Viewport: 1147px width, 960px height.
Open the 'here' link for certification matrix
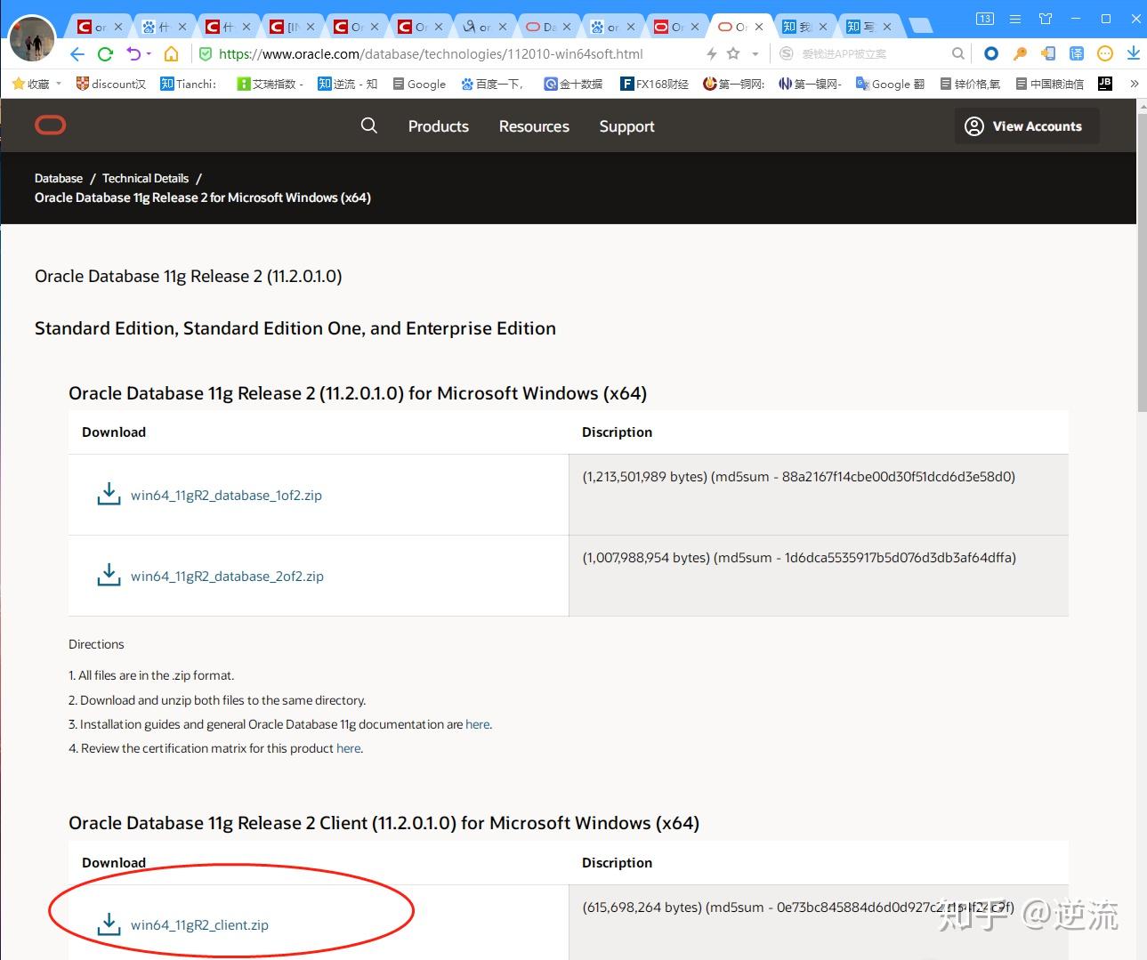[349, 748]
